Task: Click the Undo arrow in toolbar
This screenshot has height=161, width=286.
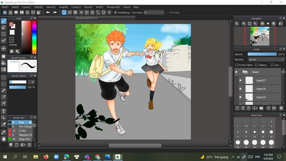Action: pos(48,12)
